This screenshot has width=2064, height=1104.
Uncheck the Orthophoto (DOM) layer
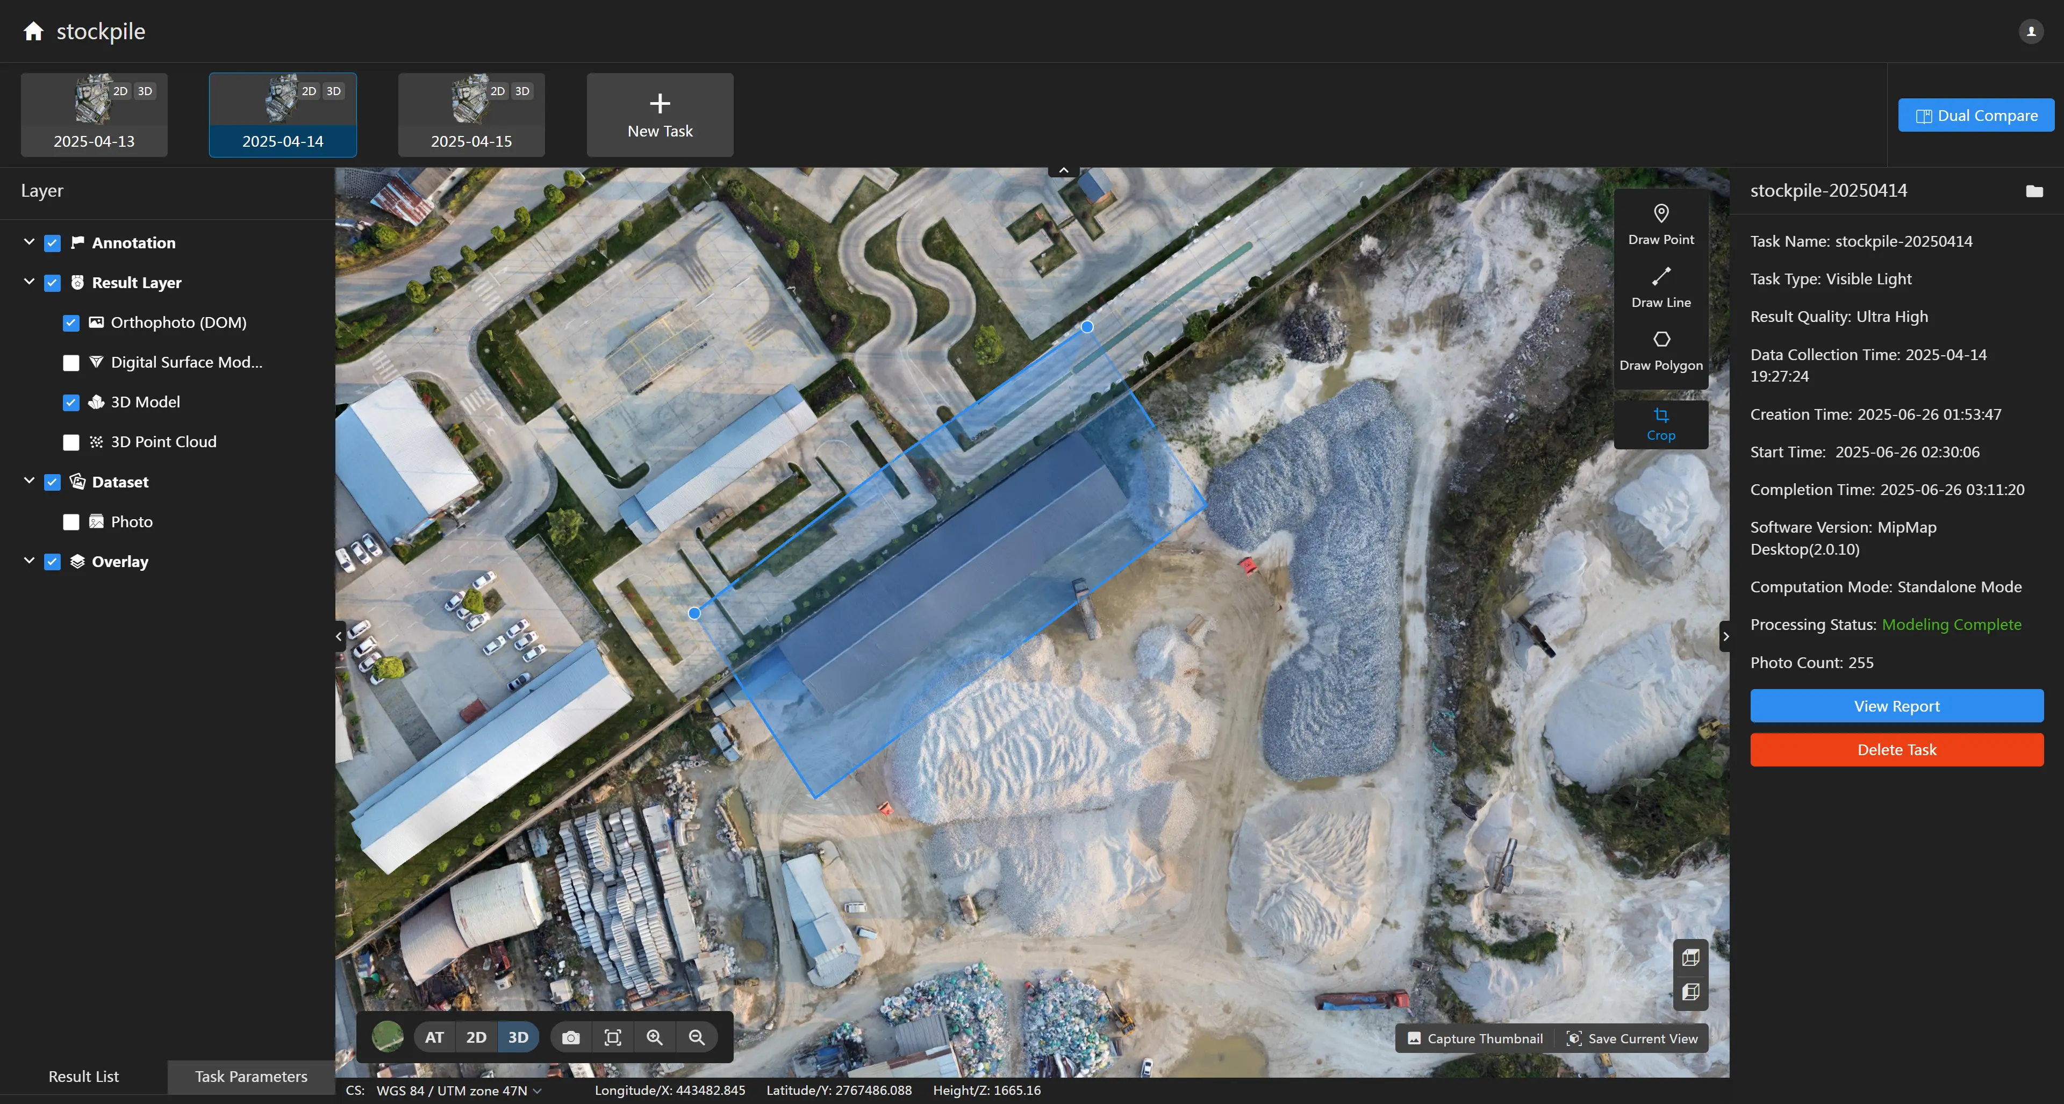click(71, 323)
